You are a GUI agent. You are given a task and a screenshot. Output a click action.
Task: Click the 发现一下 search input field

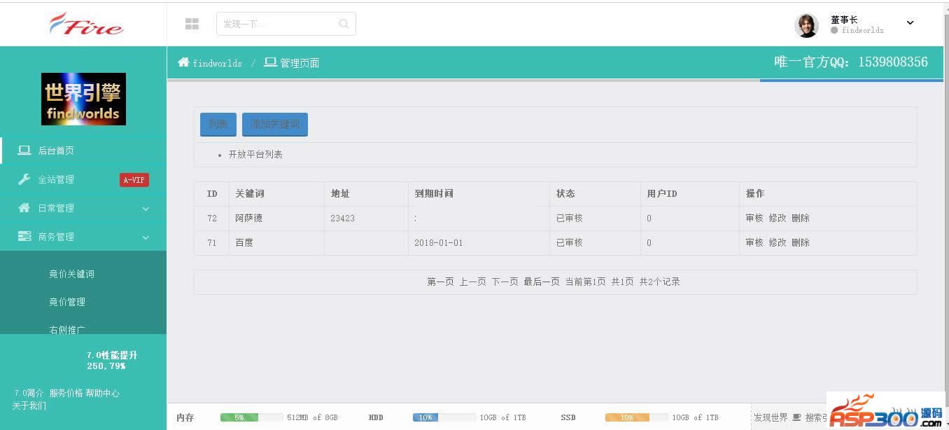click(x=276, y=24)
